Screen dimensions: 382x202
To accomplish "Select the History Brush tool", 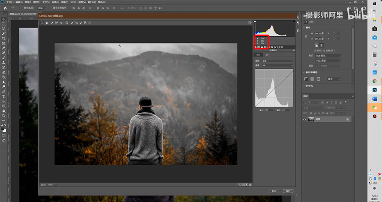I will [4, 67].
